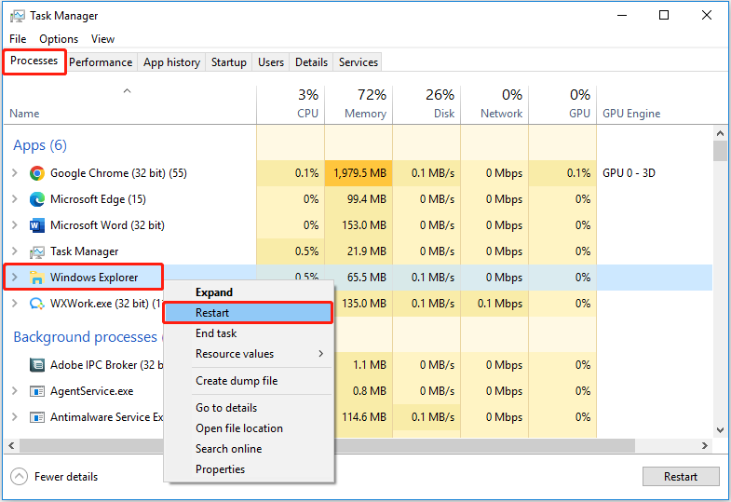Switch to the Services tab
The height and width of the screenshot is (502, 731).
(x=358, y=62)
